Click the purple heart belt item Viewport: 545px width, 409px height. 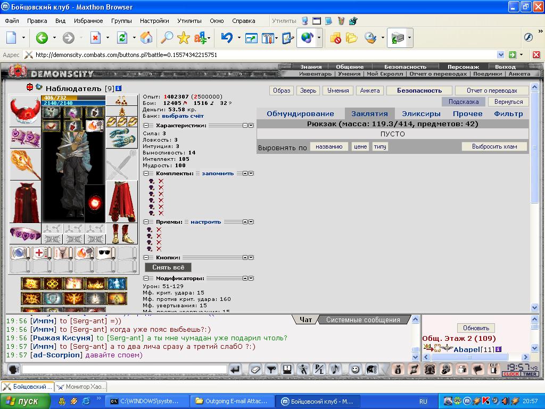pyautogui.click(x=25, y=234)
